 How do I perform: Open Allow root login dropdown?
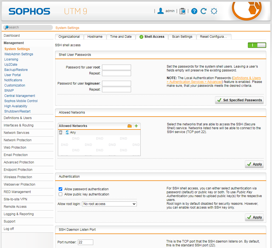pyautogui.click(x=109, y=204)
